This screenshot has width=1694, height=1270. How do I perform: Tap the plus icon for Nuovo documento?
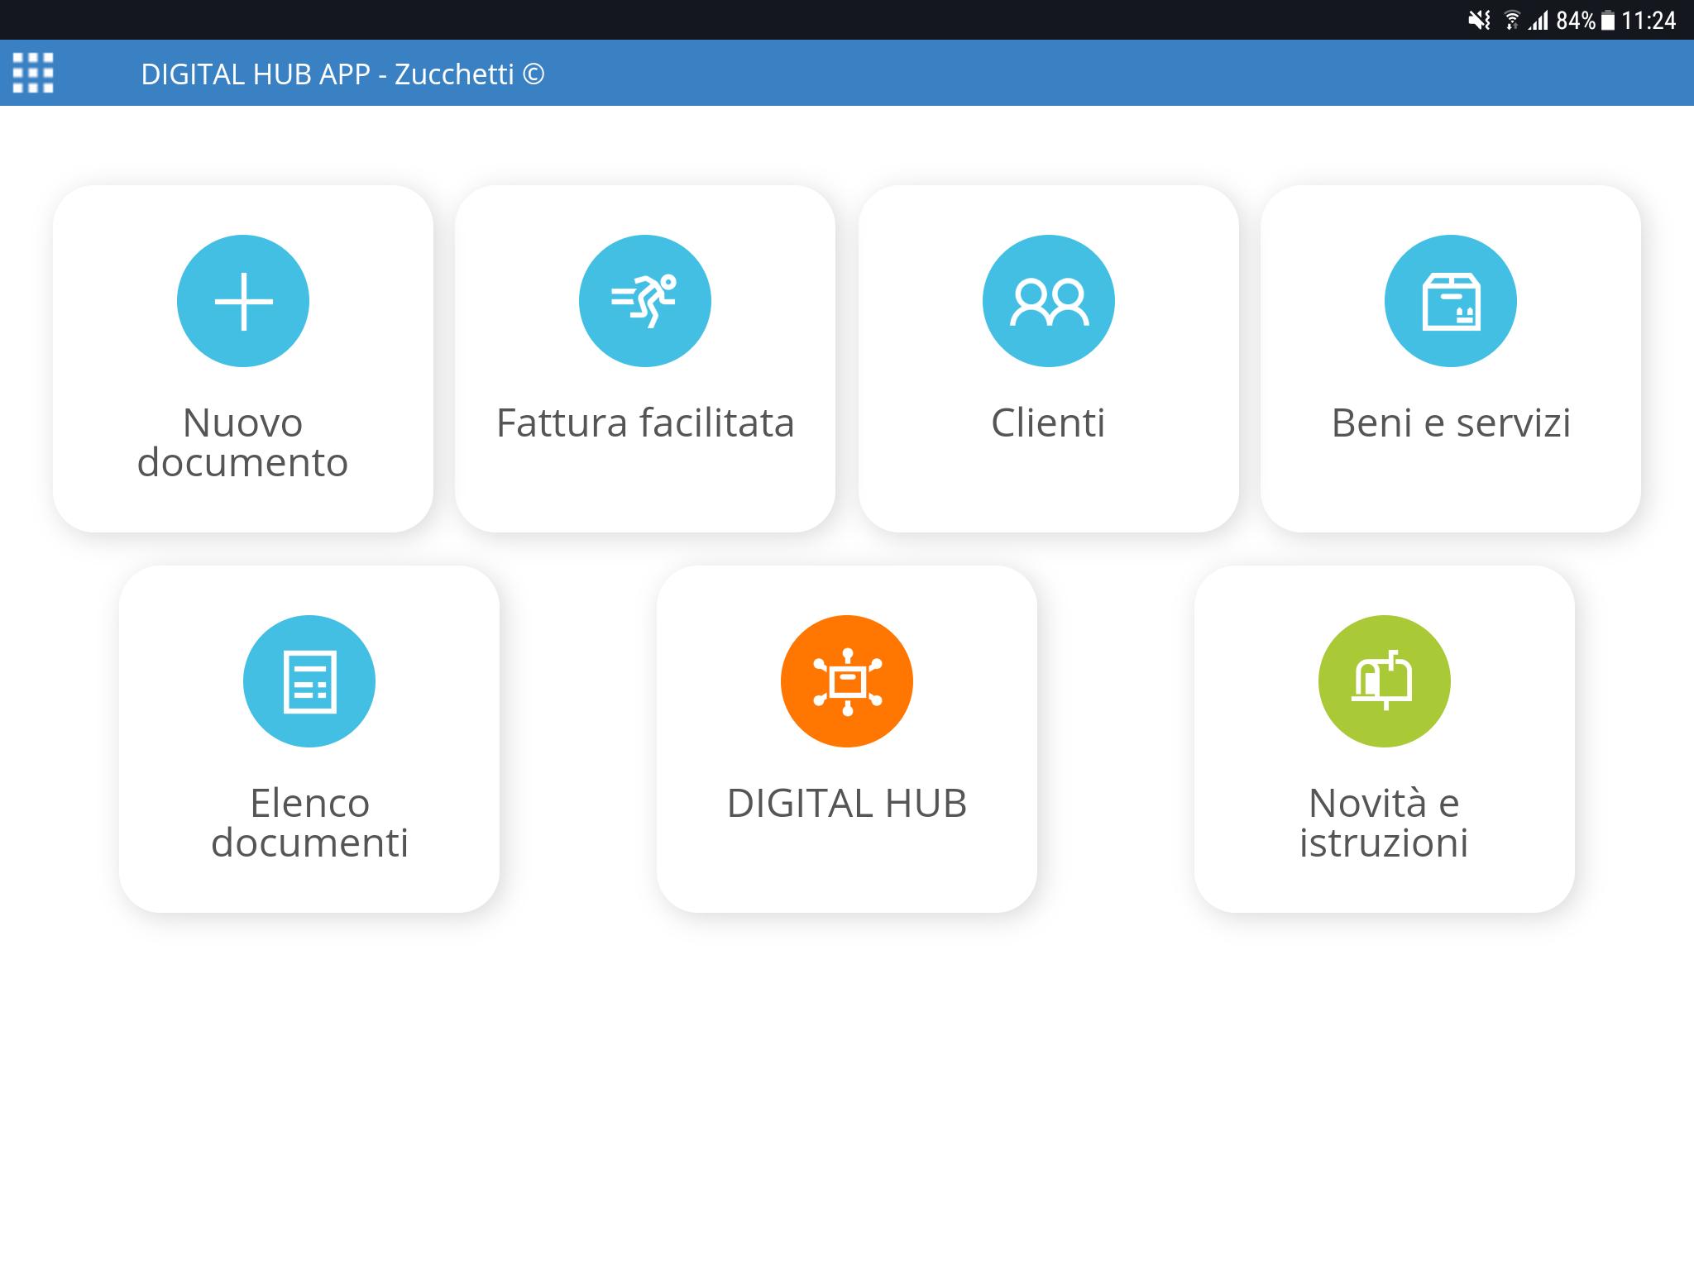[243, 301]
